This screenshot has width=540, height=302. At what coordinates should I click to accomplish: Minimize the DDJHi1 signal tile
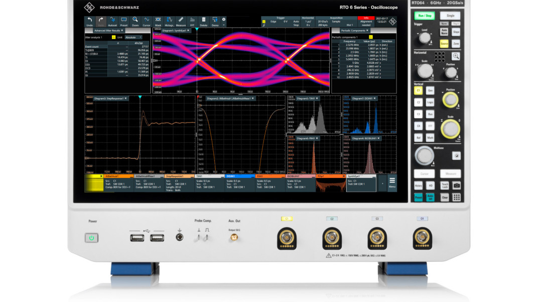[252, 176]
